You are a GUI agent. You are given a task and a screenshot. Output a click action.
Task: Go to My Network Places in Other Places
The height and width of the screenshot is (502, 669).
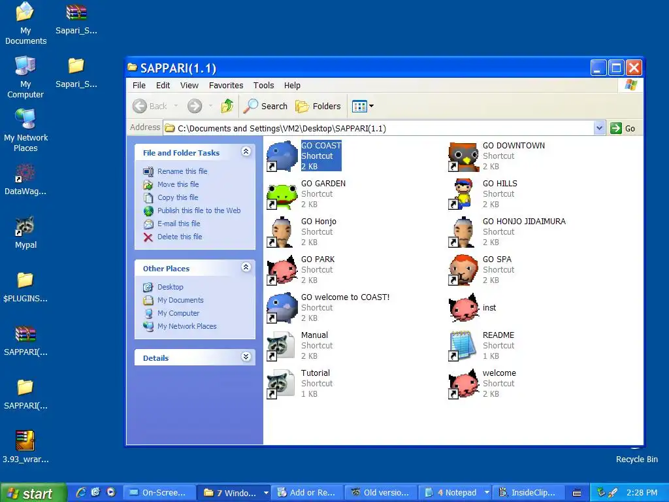(x=187, y=326)
